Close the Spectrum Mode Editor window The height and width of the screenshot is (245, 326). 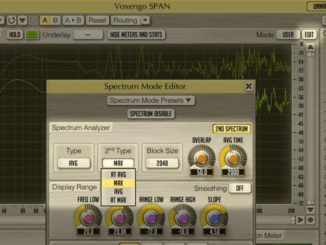coord(249,86)
